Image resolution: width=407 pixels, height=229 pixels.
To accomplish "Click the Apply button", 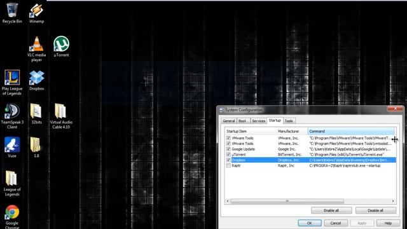I will [362, 223].
